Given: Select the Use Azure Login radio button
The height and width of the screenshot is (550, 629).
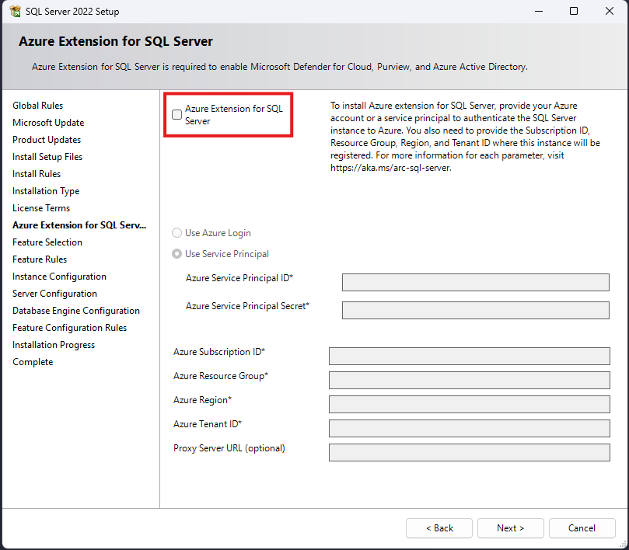Looking at the screenshot, I should click(177, 233).
